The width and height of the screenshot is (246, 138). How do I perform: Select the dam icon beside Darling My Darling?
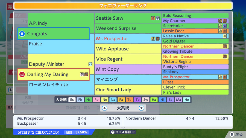pyautogui.click(x=22, y=74)
